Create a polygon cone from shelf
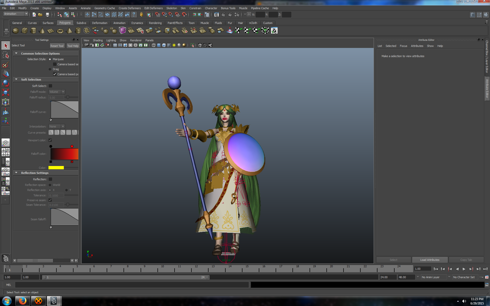490x306 pixels. 42,31
